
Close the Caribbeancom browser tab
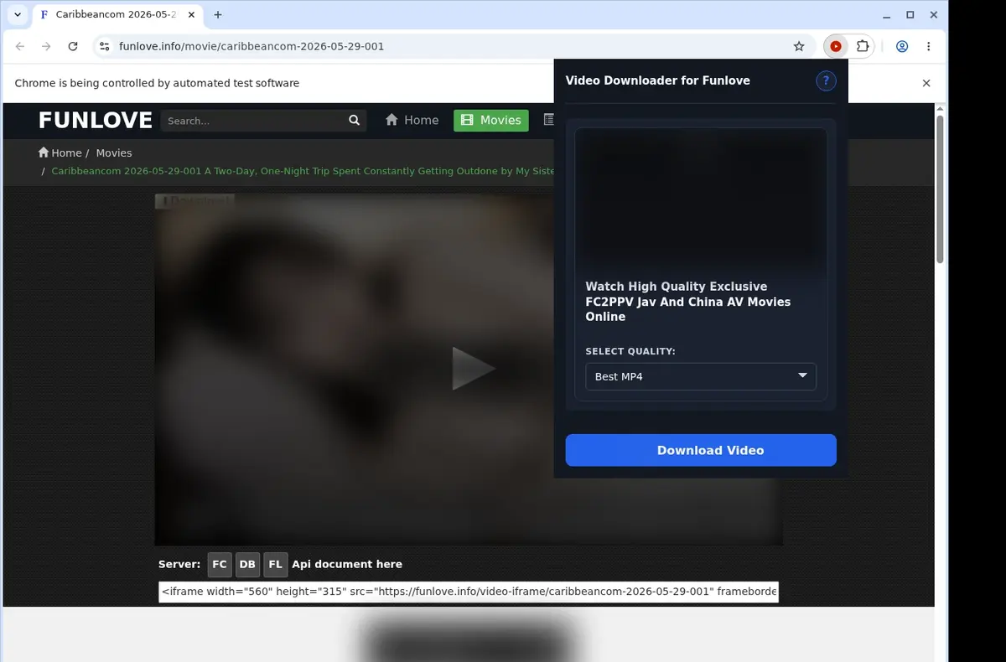pyautogui.click(x=189, y=15)
